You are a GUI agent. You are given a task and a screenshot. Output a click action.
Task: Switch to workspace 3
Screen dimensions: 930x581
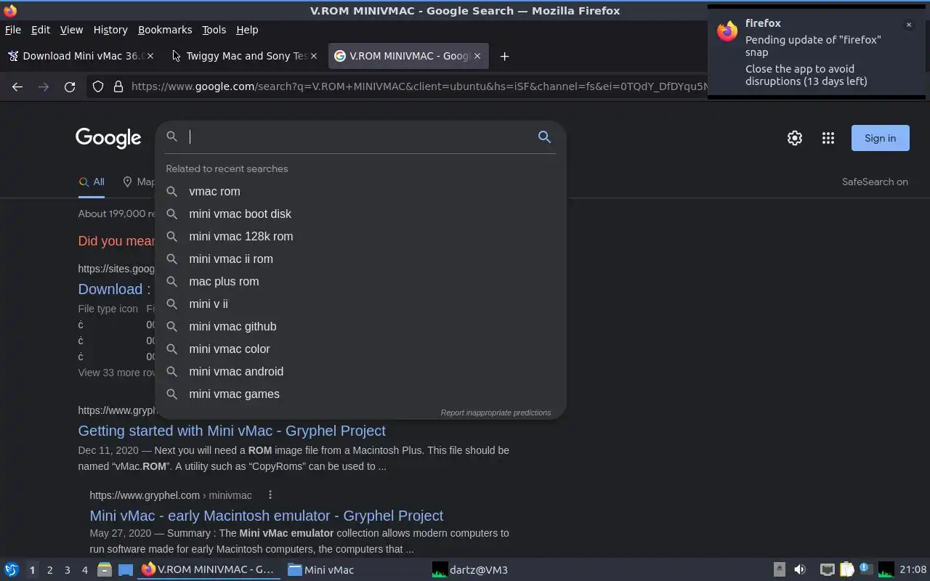[x=67, y=570]
